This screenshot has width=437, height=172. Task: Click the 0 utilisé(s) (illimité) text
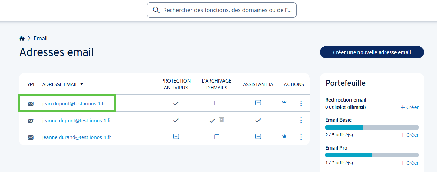pos(346,107)
